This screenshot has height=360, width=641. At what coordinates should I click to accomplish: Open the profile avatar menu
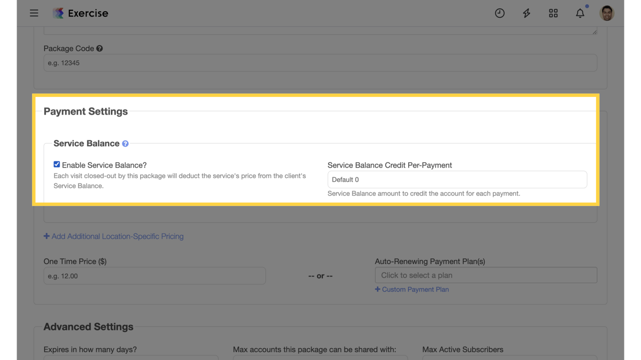point(607,13)
